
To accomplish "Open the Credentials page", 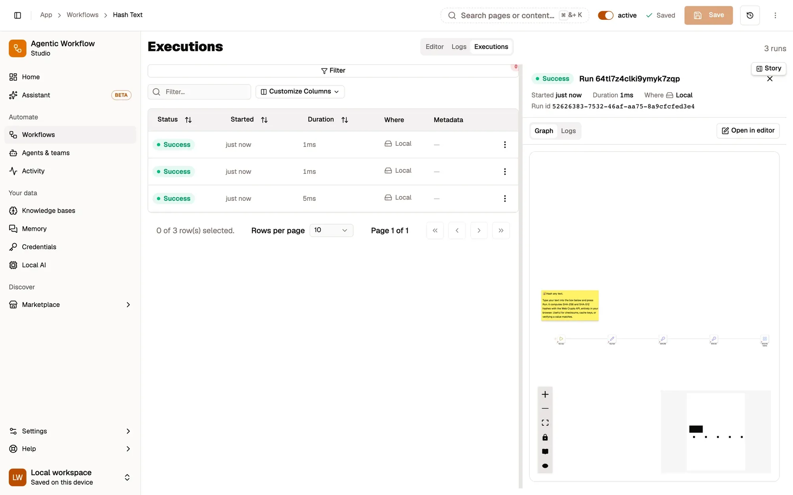I will 70,247.
